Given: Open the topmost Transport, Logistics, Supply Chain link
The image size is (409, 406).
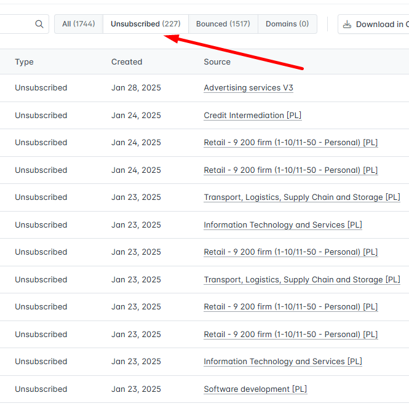Looking at the screenshot, I should click(301, 197).
